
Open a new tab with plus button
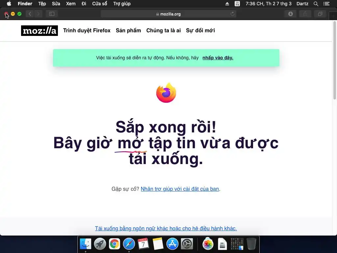click(333, 16)
